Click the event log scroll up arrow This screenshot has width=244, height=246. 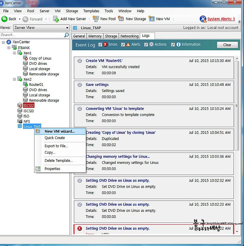237,58
